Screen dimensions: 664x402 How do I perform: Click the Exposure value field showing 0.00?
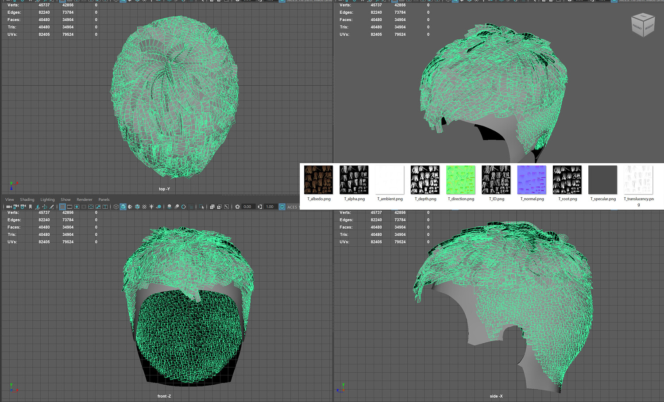click(248, 207)
